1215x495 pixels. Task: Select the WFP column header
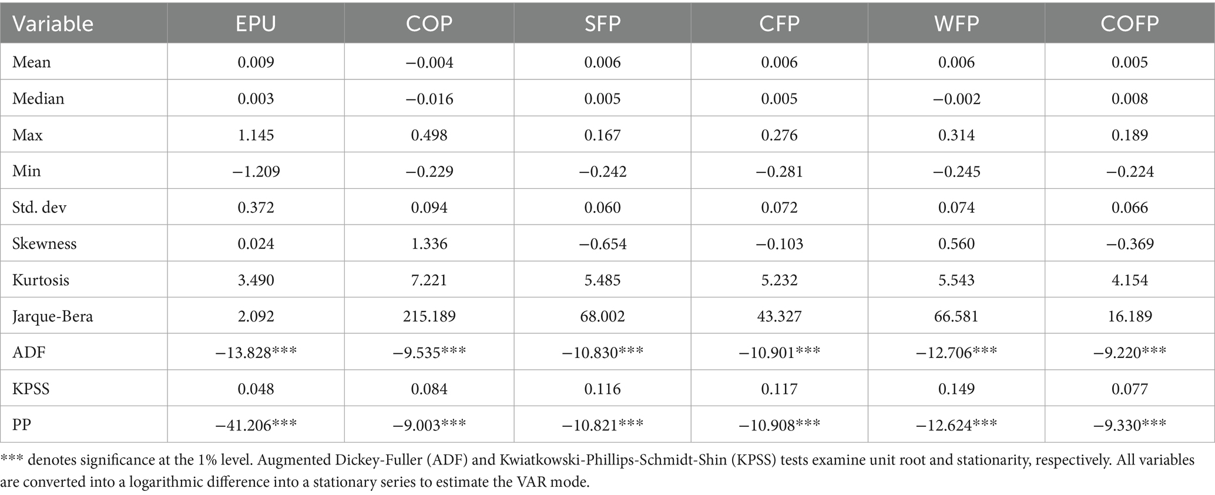[956, 24]
